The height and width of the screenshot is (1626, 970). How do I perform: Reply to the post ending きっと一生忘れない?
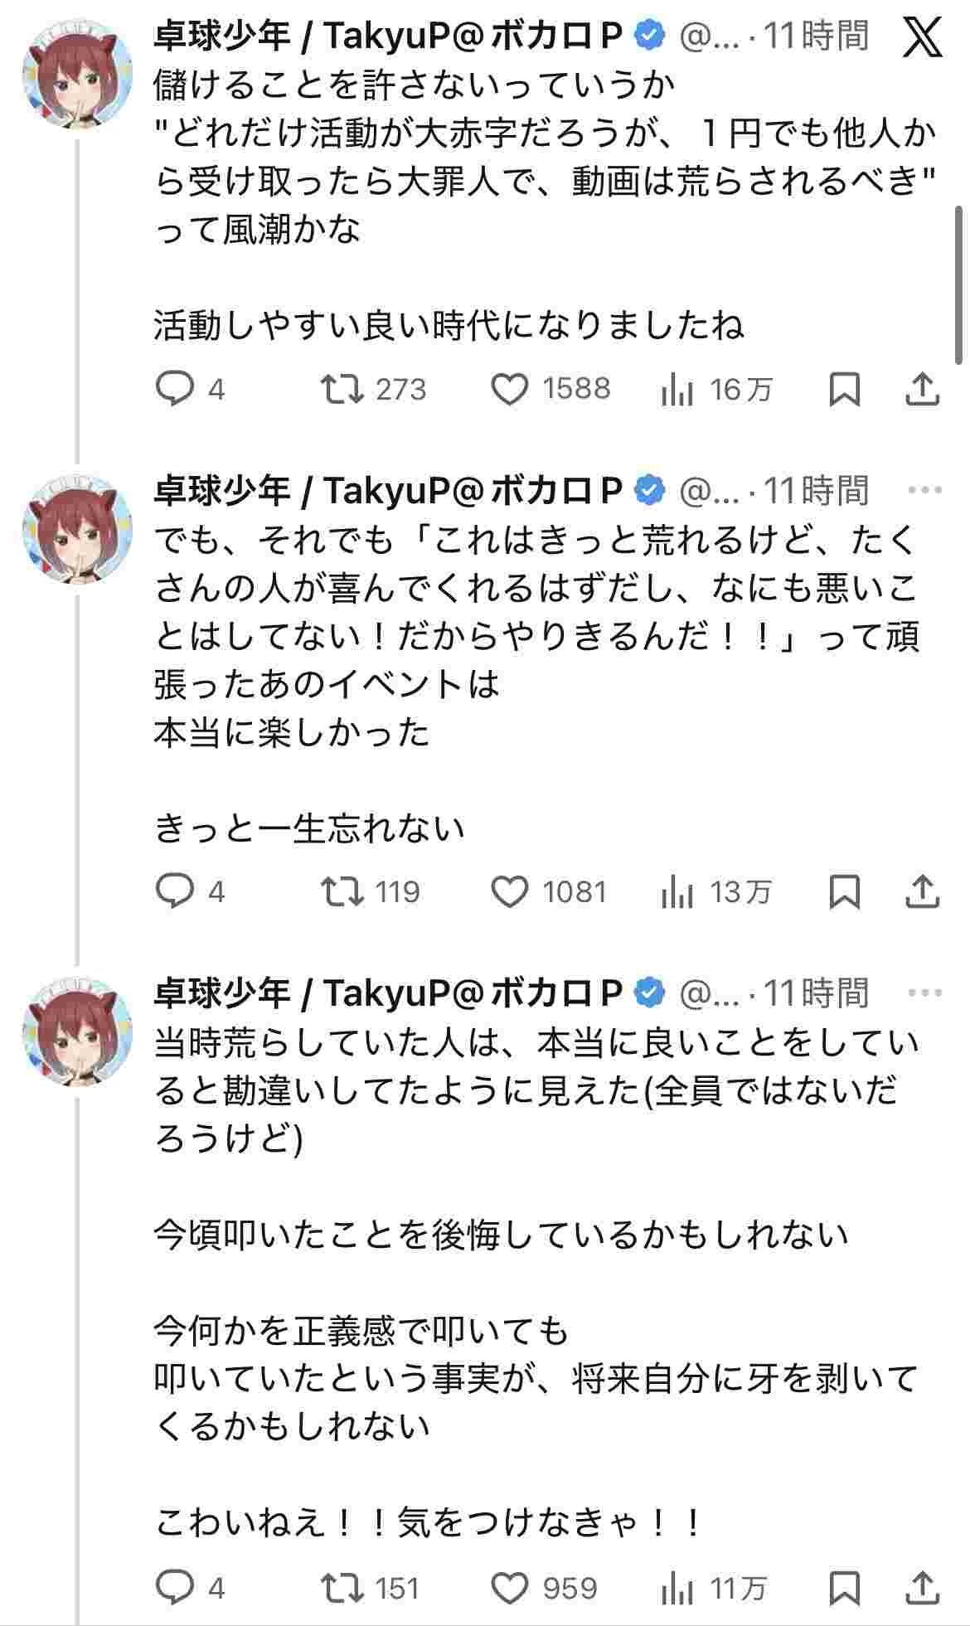coord(175,891)
